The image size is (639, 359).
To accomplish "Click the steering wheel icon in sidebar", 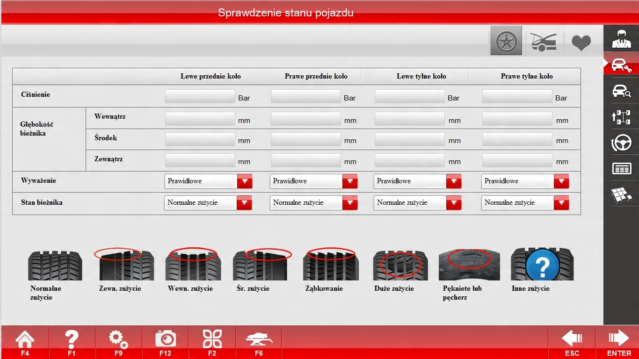I will click(621, 143).
